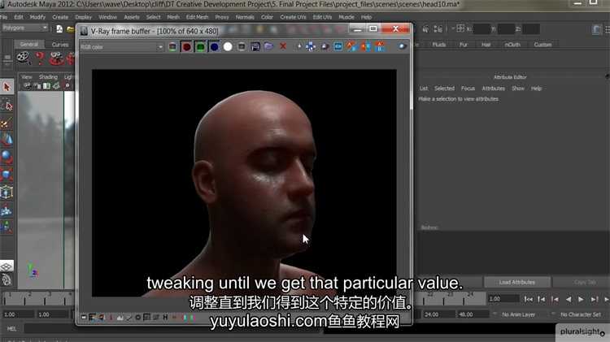Click the Show manipulator tool icon
The height and width of the screenshot is (342, 610).
tap(7, 227)
